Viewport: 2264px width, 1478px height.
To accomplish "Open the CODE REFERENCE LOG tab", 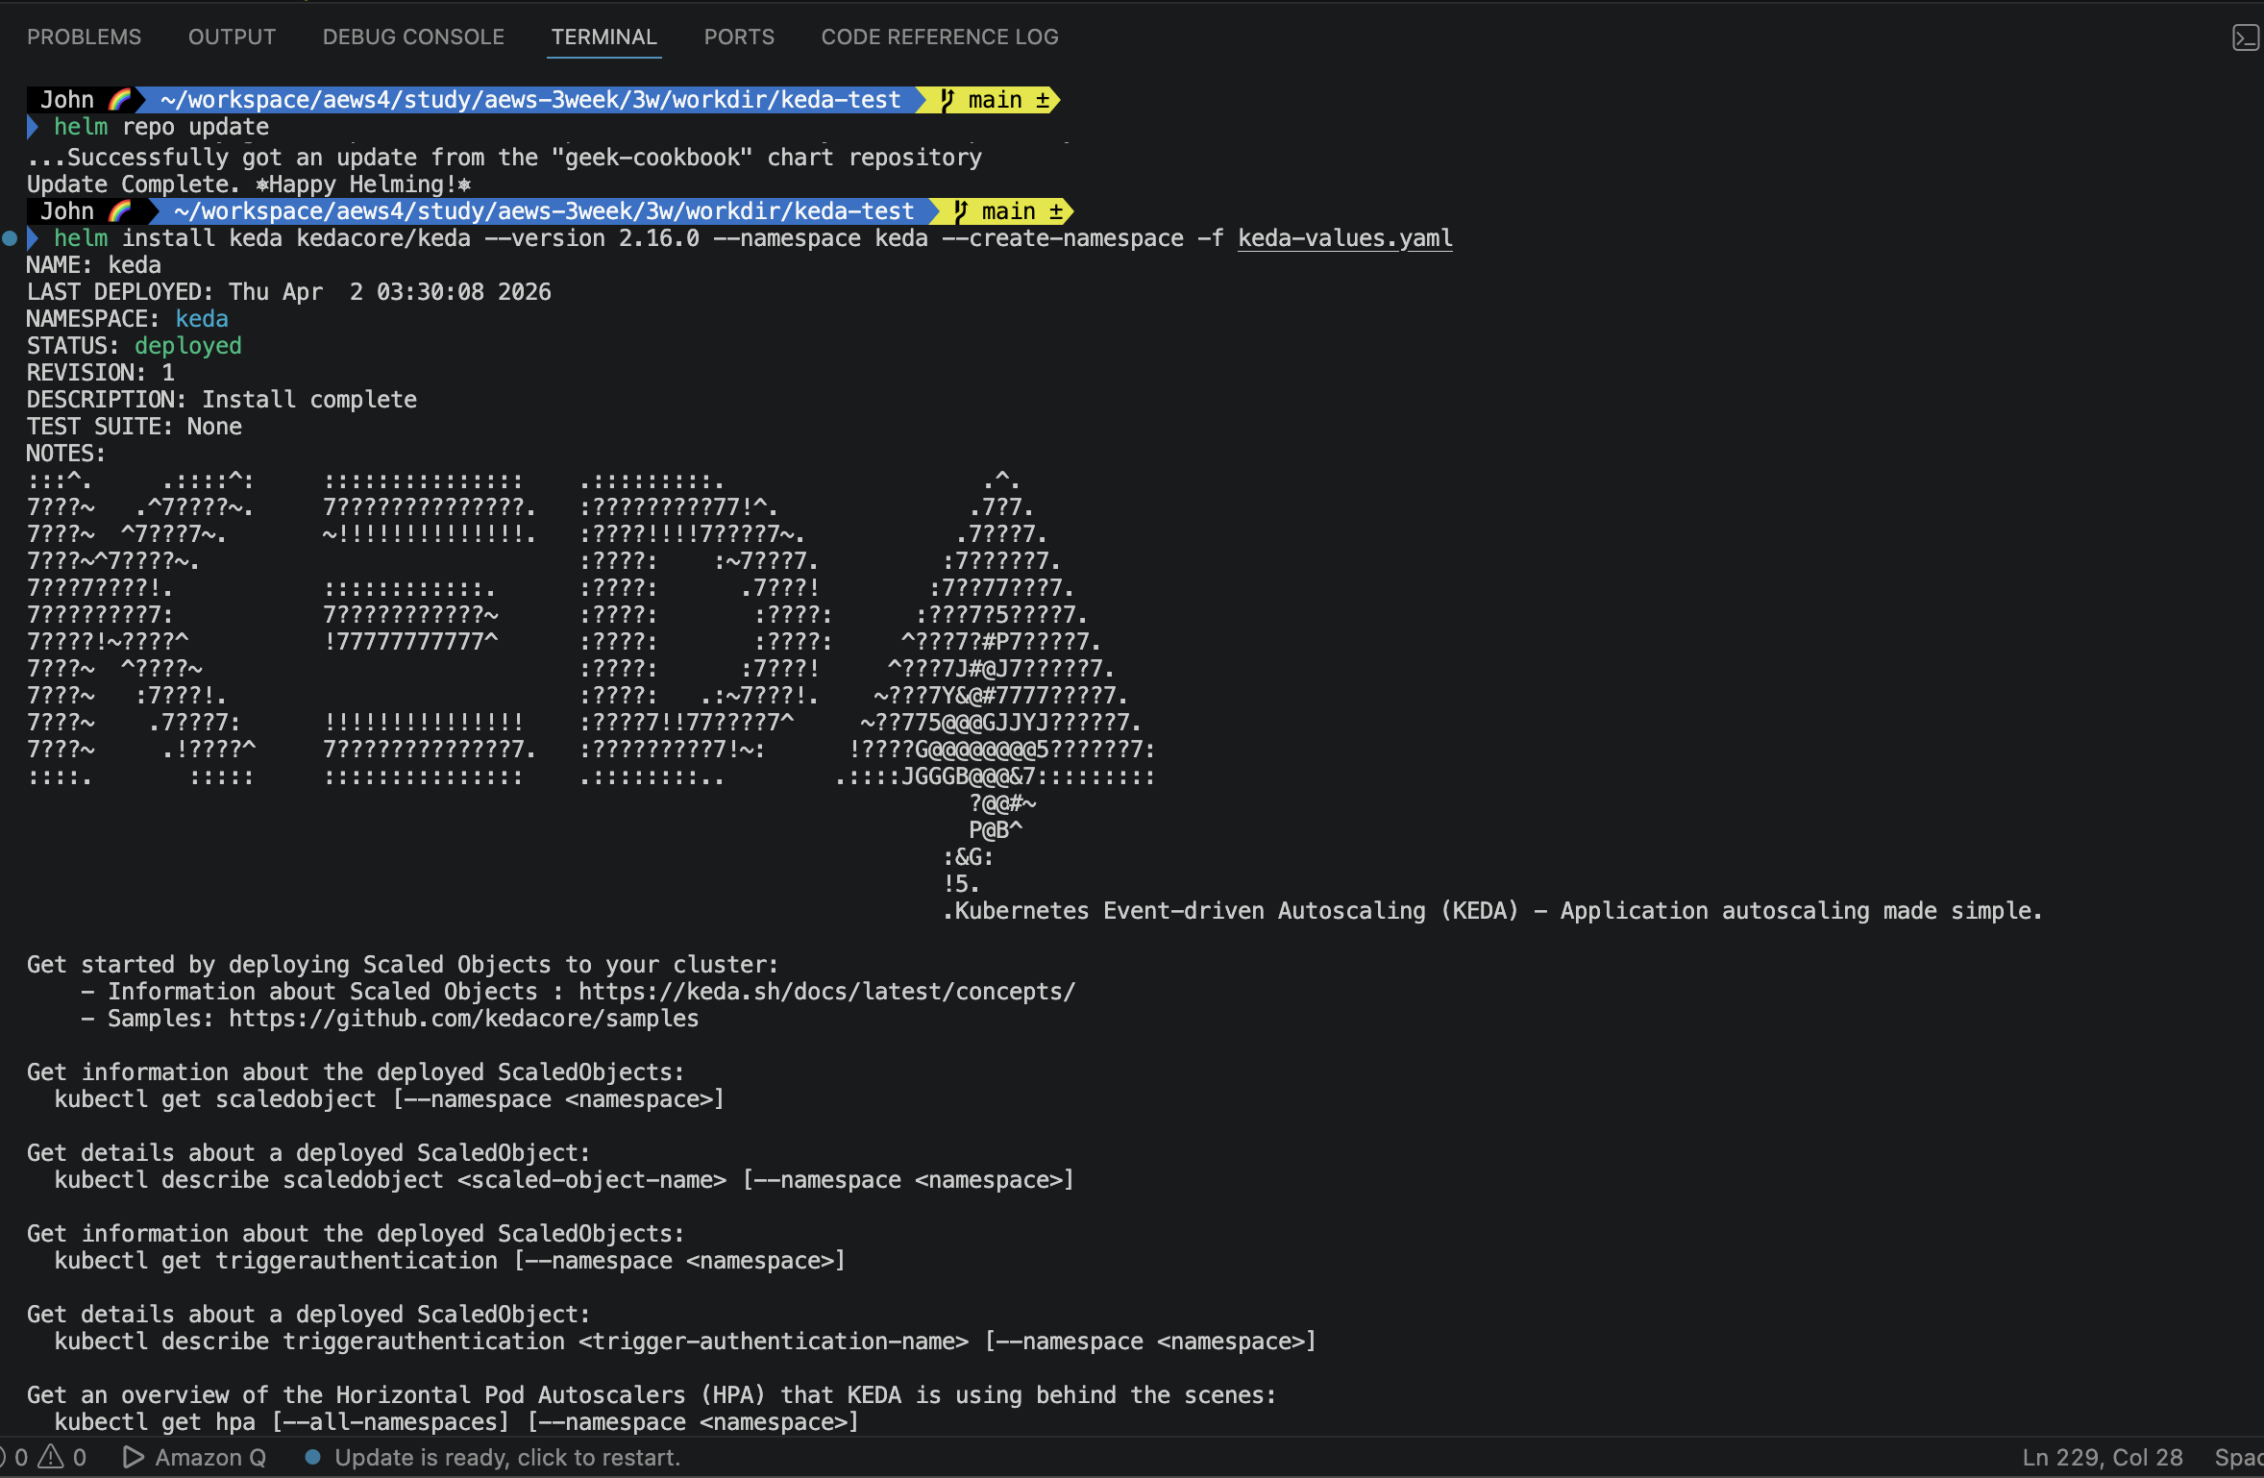I will tap(940, 37).
